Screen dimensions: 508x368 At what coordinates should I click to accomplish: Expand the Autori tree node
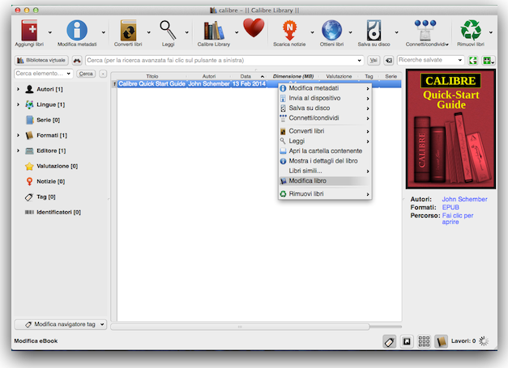pos(18,89)
